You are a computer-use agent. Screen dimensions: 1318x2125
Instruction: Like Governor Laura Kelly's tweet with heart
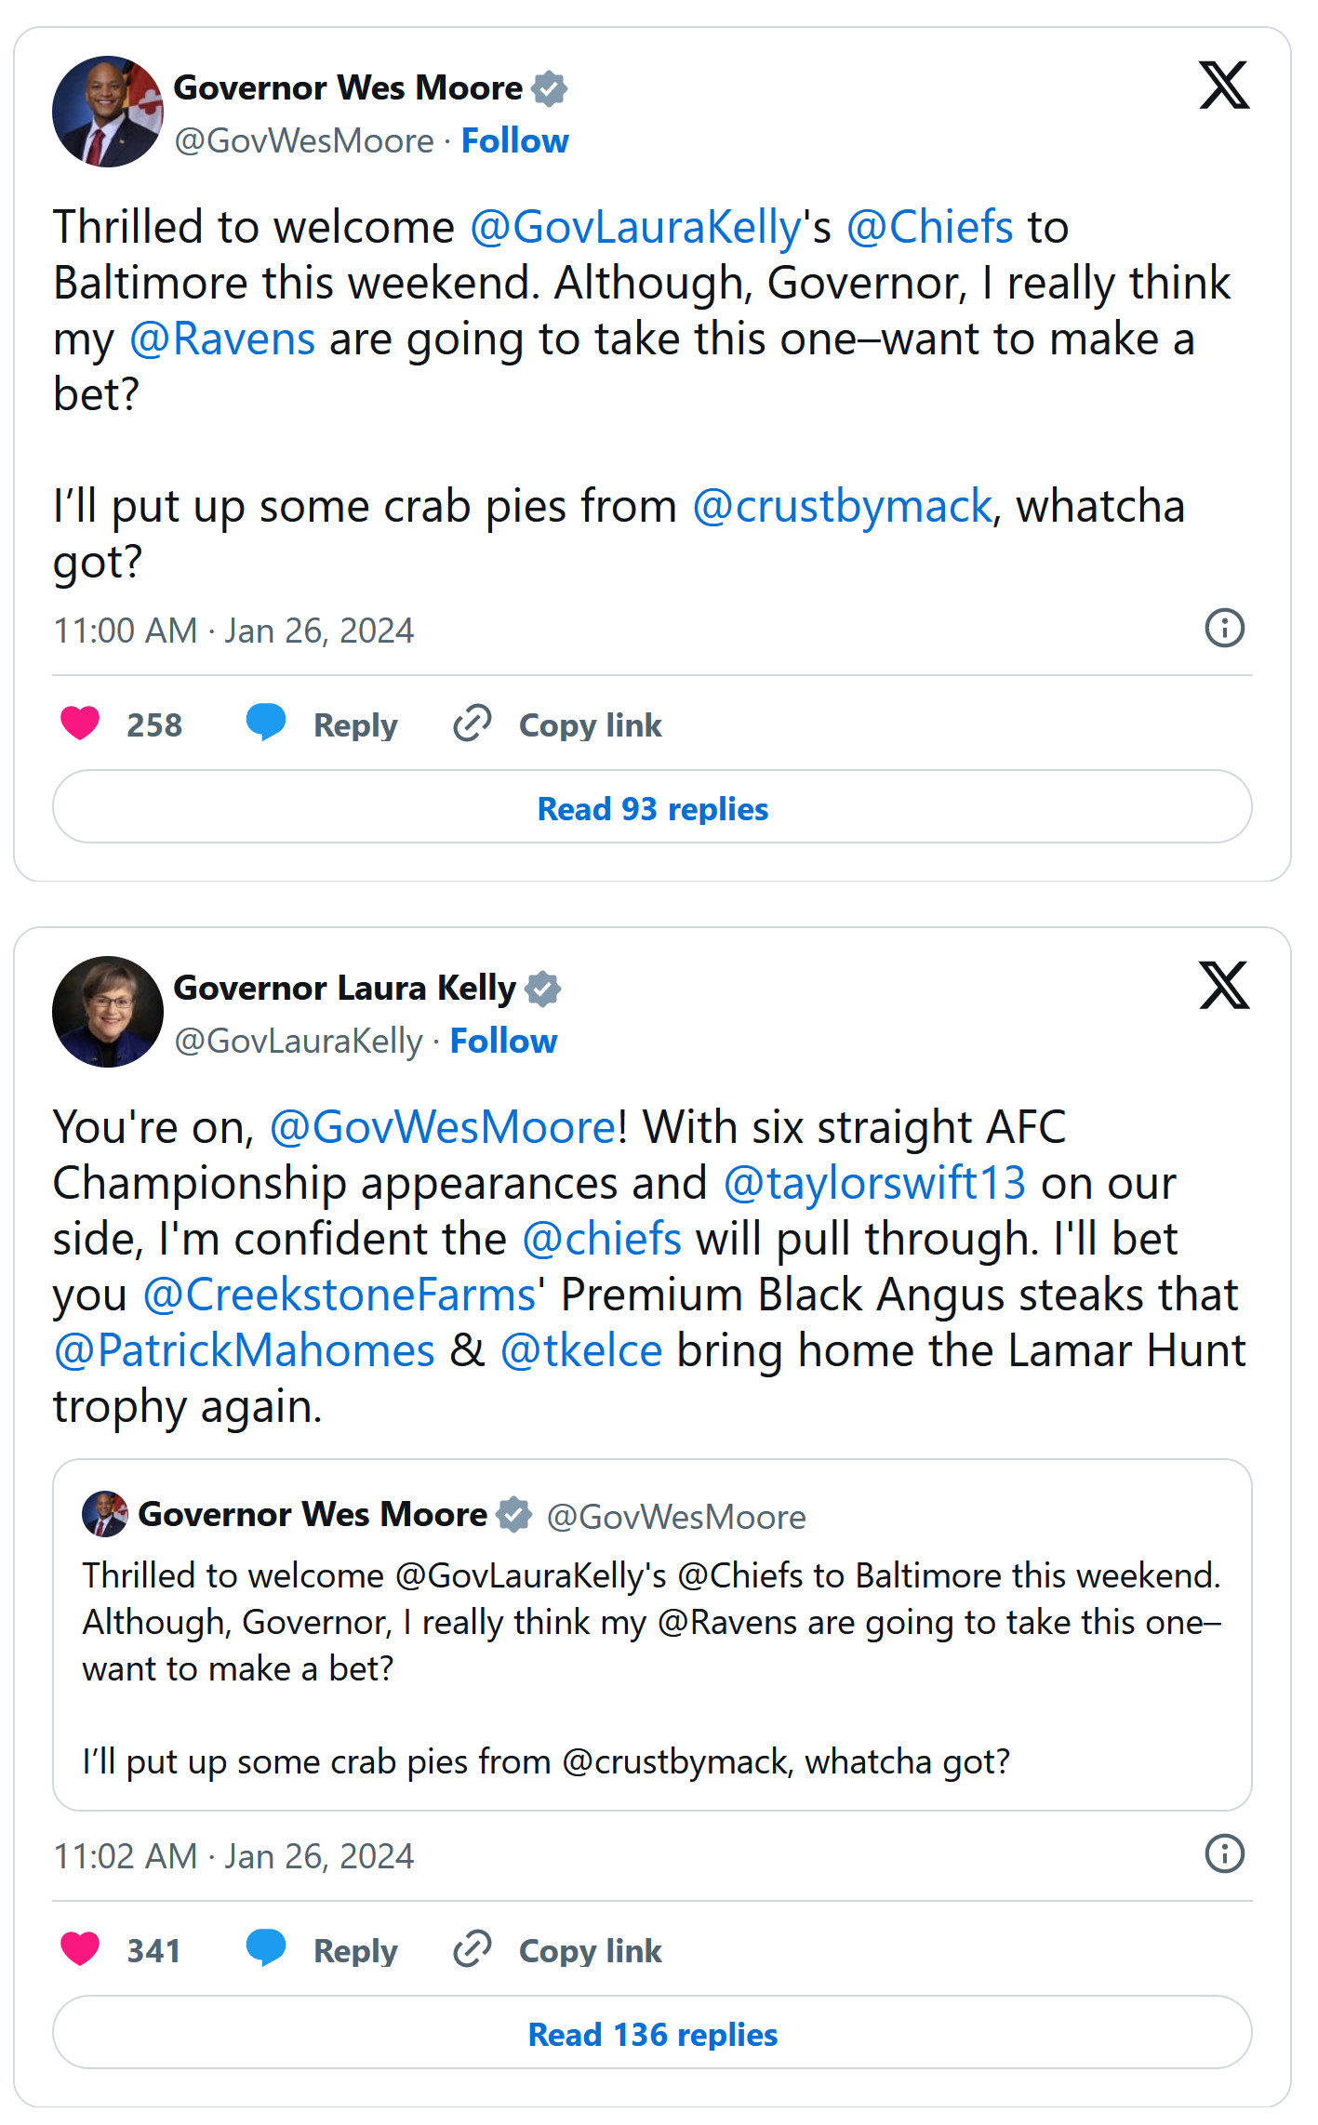click(x=80, y=1949)
